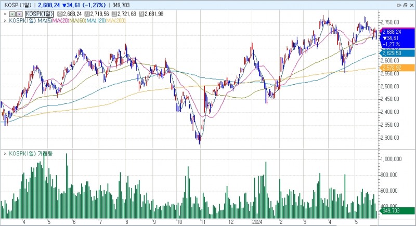The image size is (416, 226).
Task: Close the KOSPI volume (거래량) indicator panel
Action: click(x=5, y=154)
